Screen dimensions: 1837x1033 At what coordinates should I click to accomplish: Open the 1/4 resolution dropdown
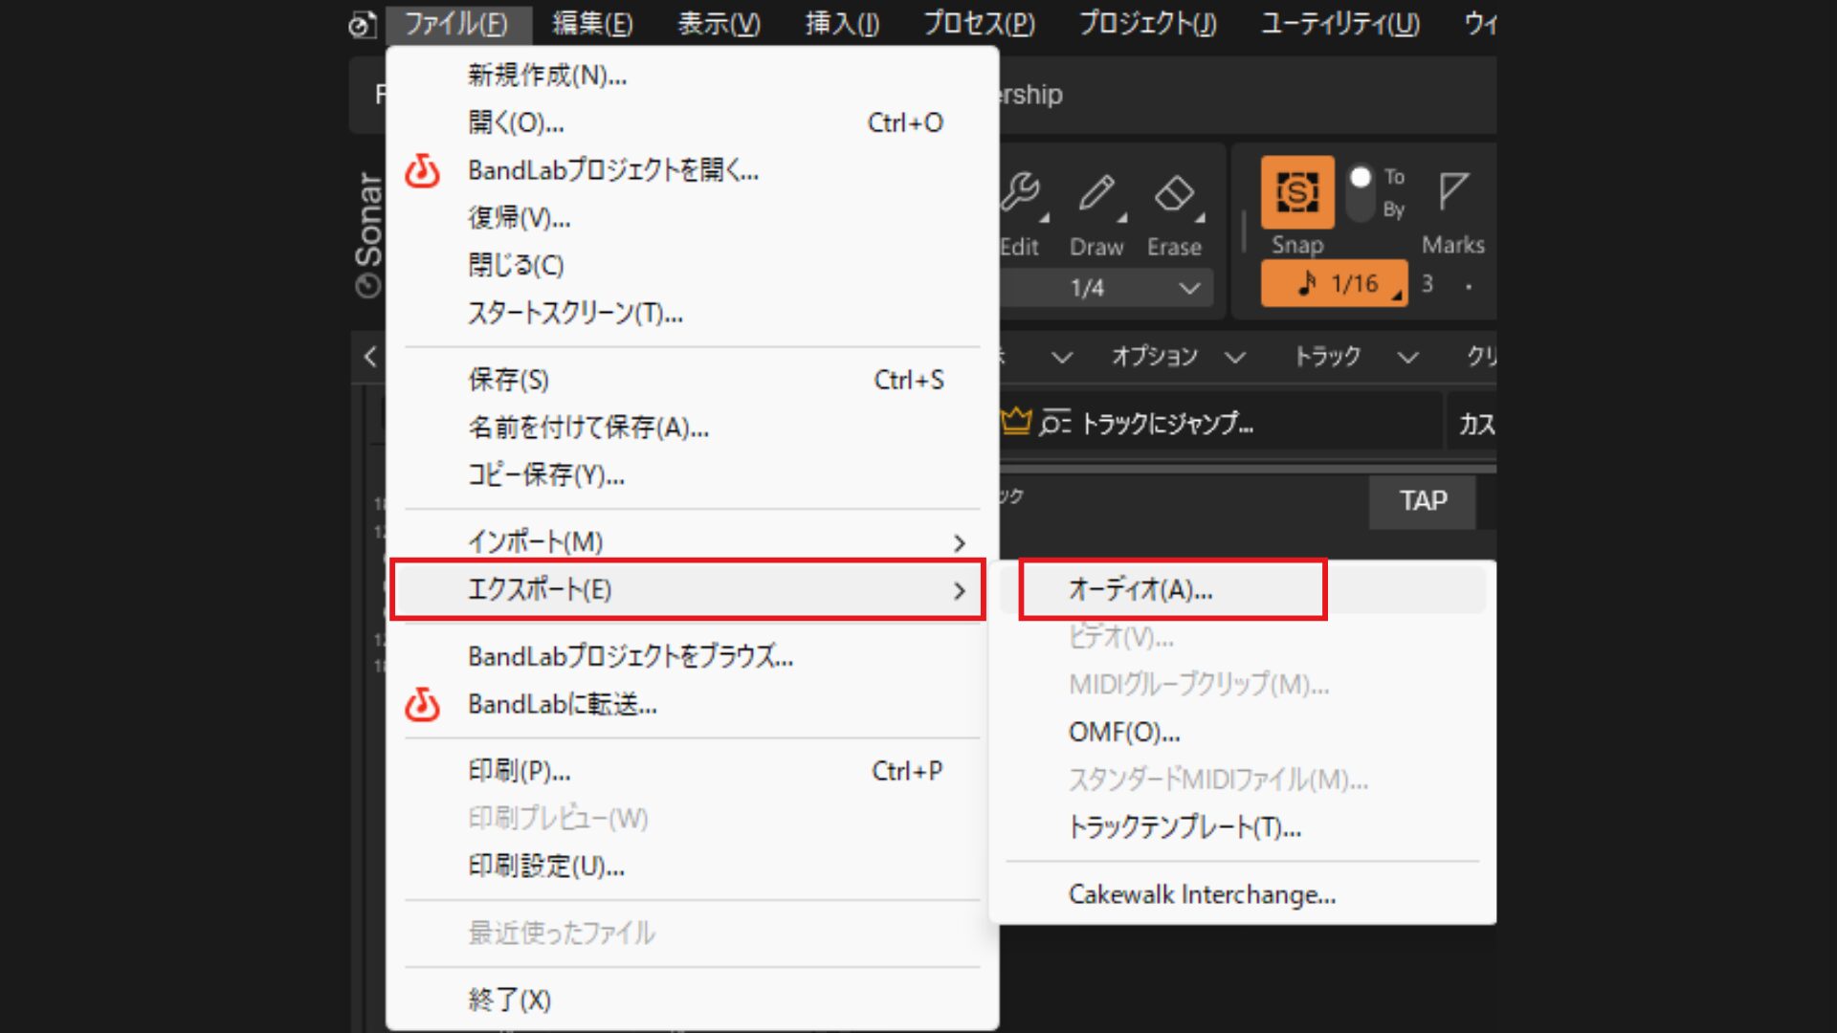click(x=1100, y=286)
